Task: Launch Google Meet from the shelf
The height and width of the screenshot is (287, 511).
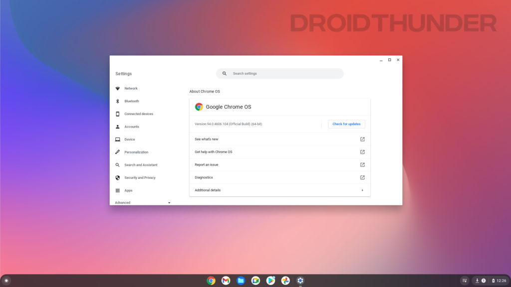Action: pos(256,281)
